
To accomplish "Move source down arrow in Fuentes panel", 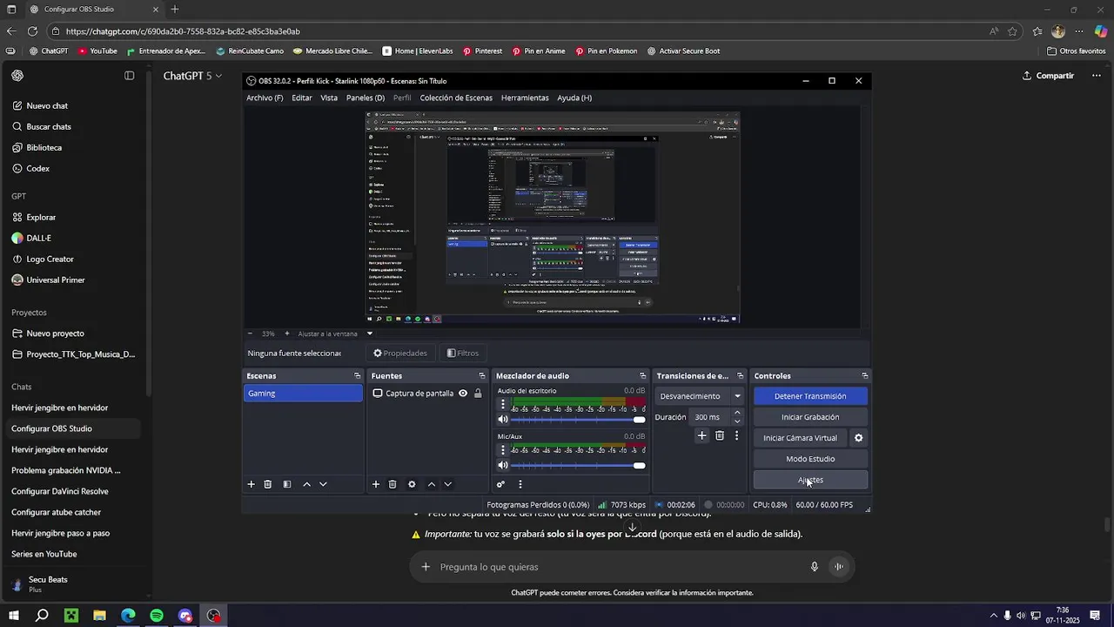I will point(447,484).
